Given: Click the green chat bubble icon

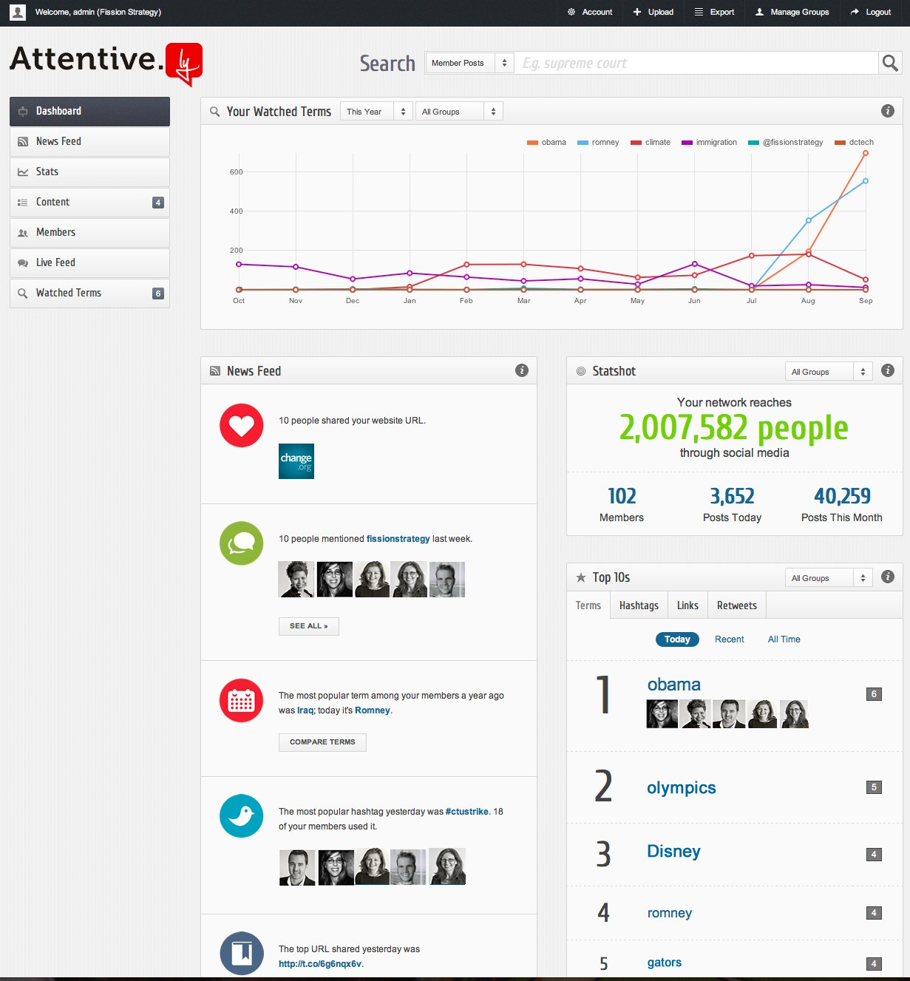Looking at the screenshot, I should click(241, 543).
